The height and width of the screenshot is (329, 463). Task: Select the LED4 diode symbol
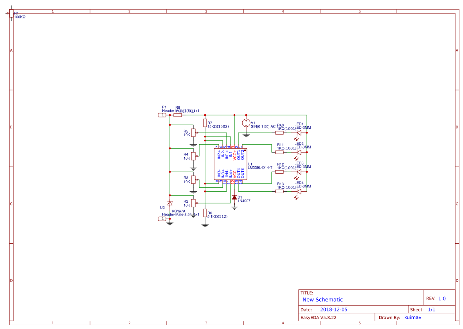point(299,192)
